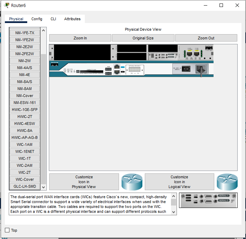
Task: Select the HWIC-1GE-SFP module
Action: pyautogui.click(x=25, y=110)
